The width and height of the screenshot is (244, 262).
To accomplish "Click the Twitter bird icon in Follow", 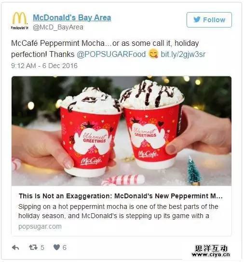I will pyautogui.click(x=197, y=20).
